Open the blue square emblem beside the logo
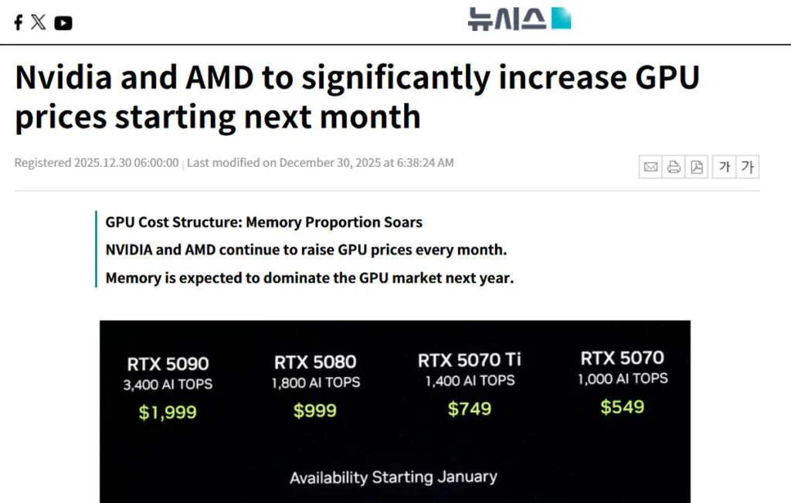 562,16
